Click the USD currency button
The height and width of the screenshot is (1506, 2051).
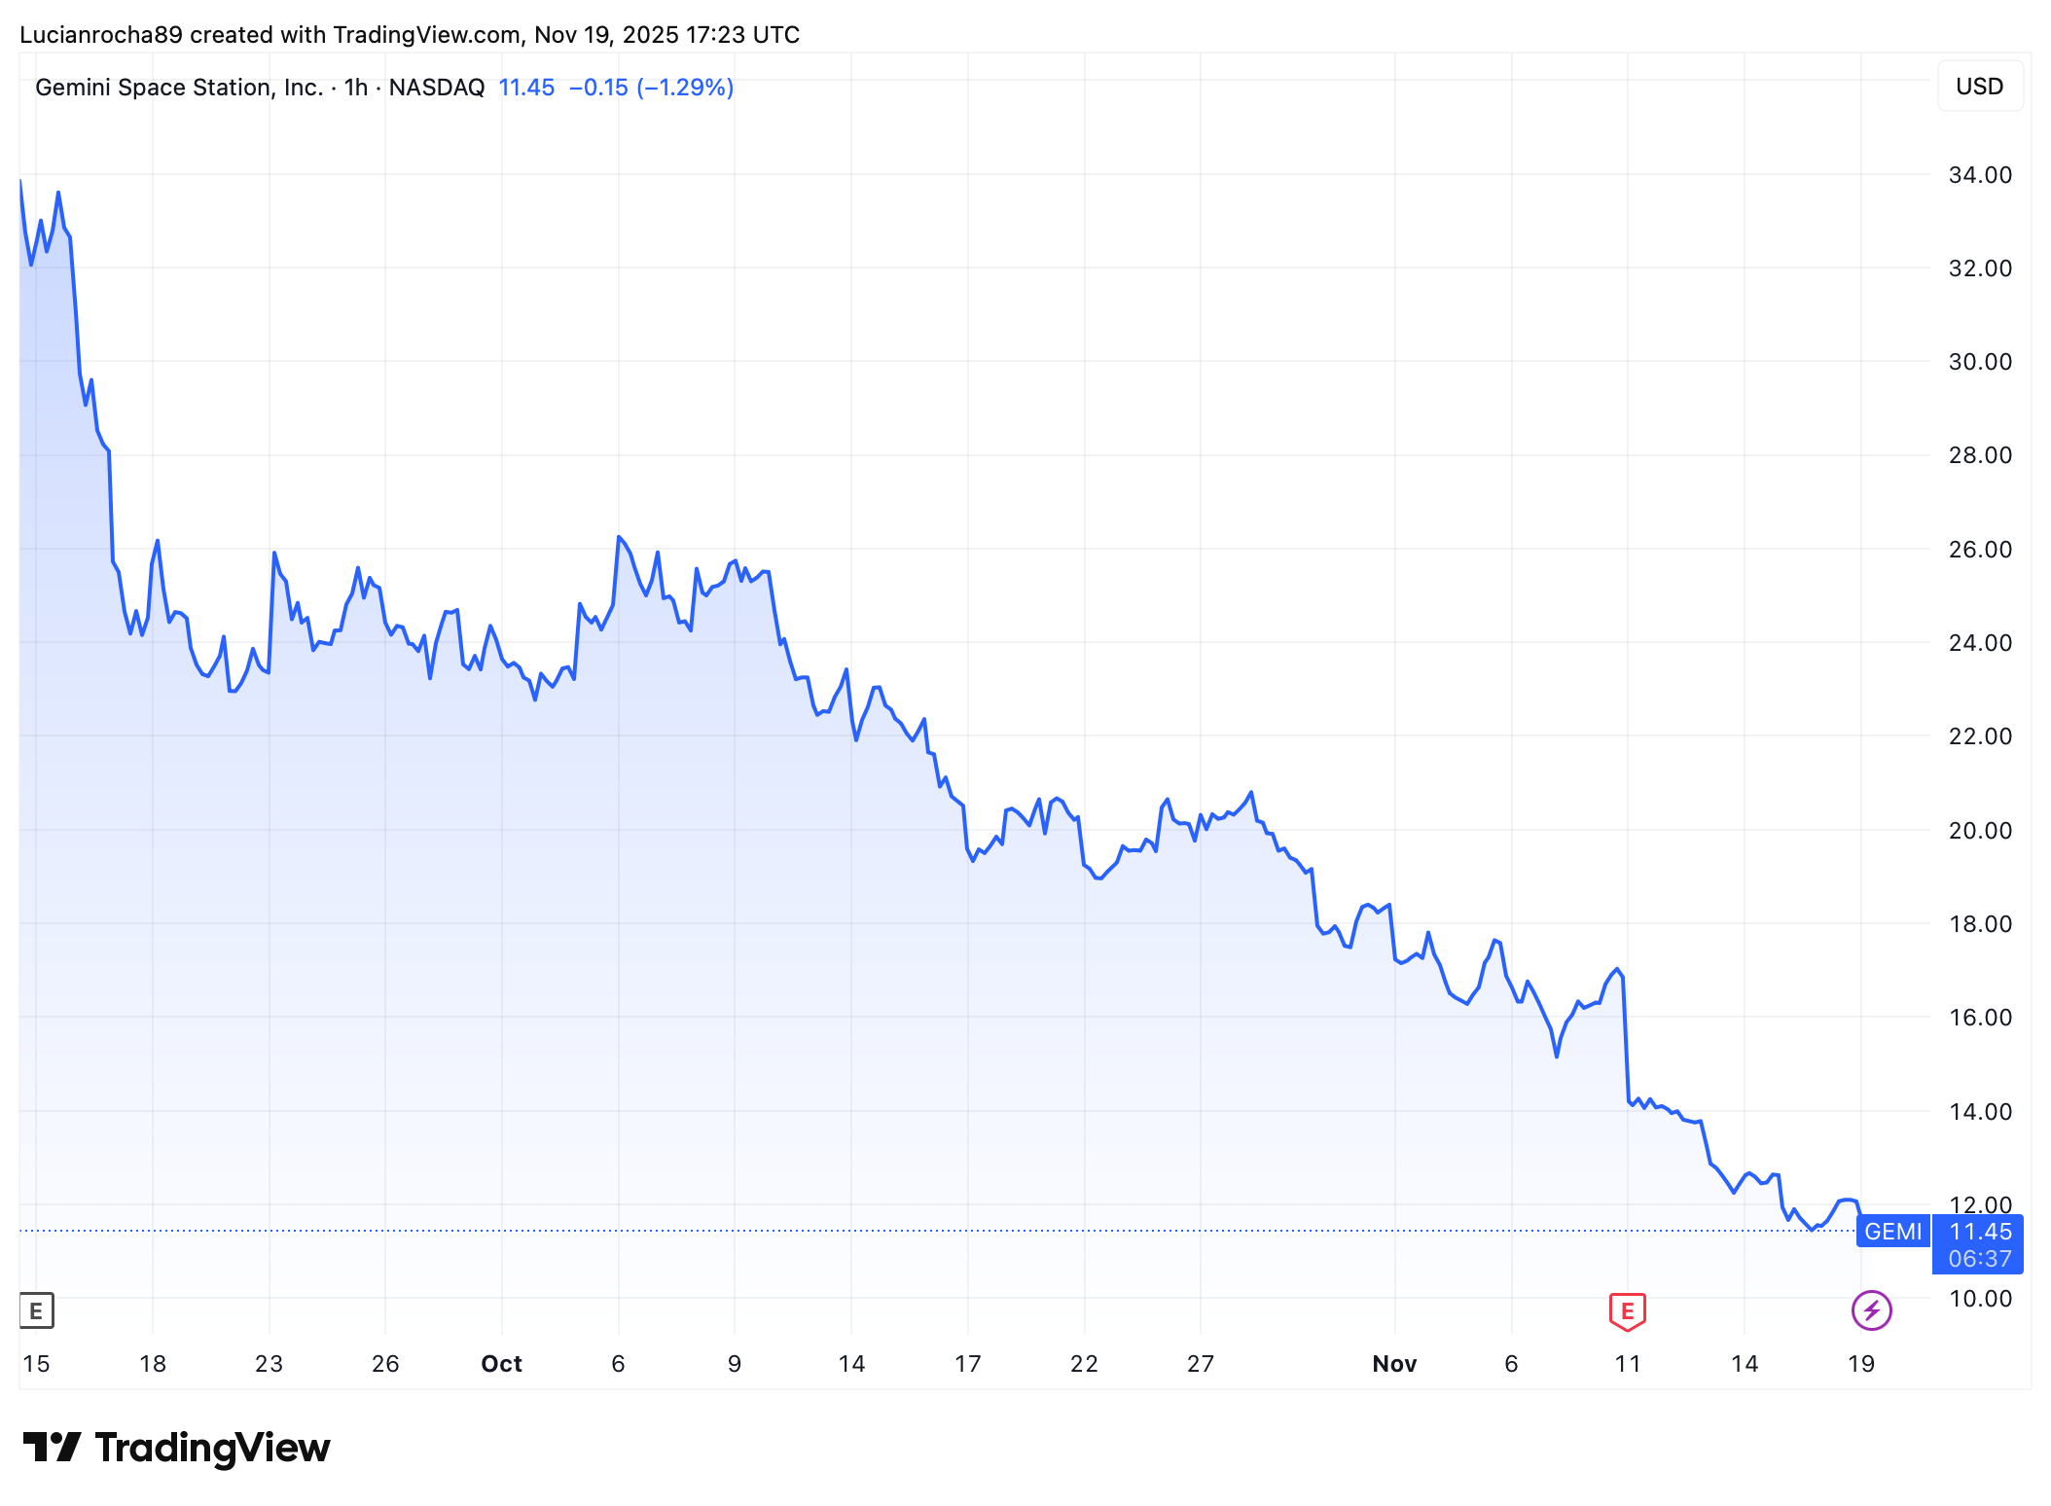1979,87
